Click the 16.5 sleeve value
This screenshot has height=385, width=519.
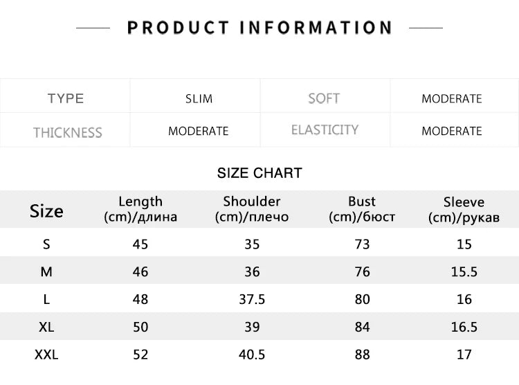(x=464, y=327)
